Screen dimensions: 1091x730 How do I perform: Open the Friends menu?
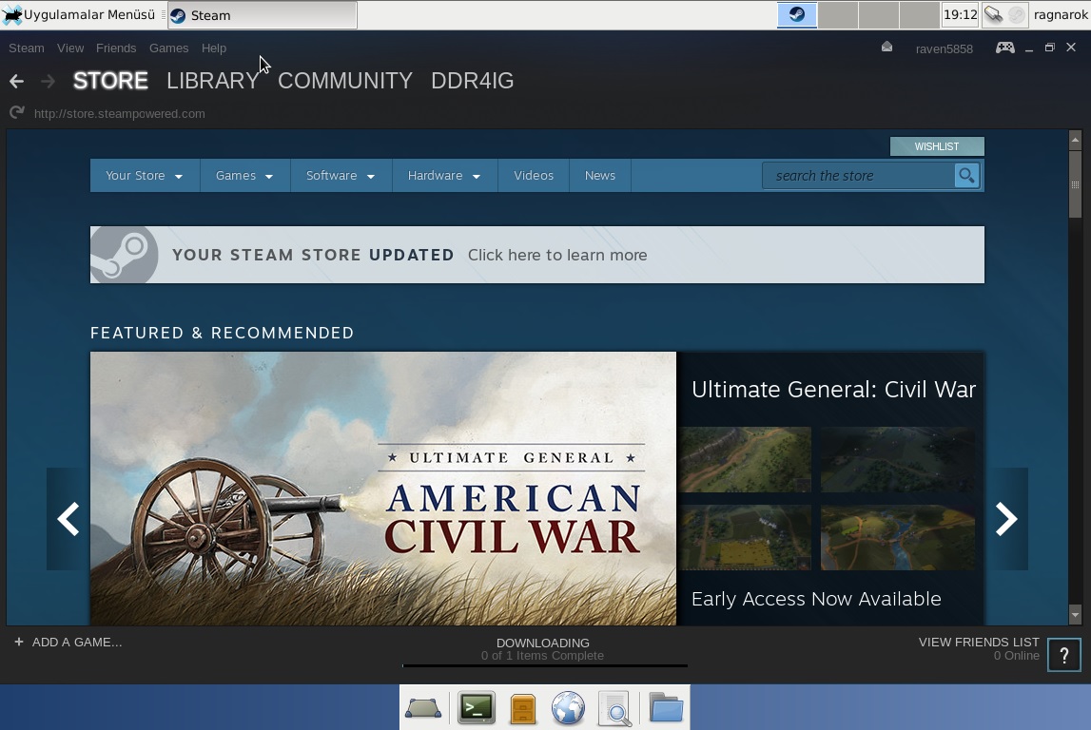[116, 48]
